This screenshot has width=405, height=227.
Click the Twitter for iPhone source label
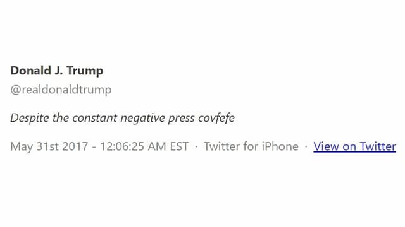point(251,146)
